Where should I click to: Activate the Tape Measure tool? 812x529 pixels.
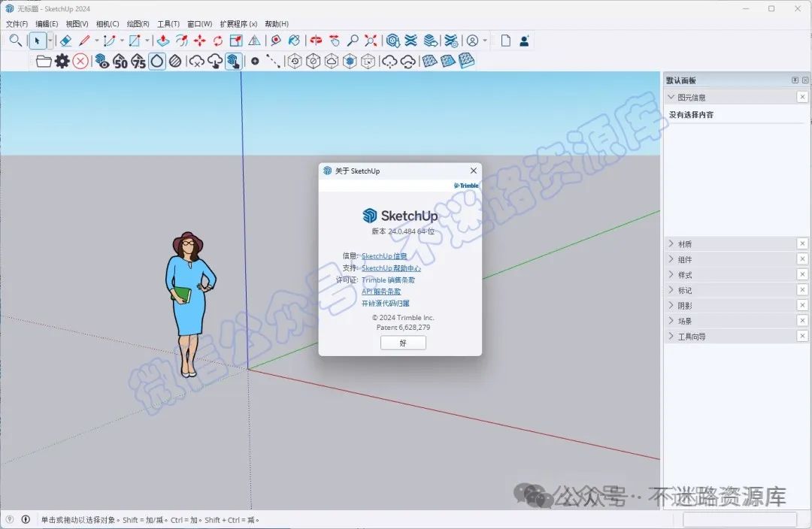[276, 41]
